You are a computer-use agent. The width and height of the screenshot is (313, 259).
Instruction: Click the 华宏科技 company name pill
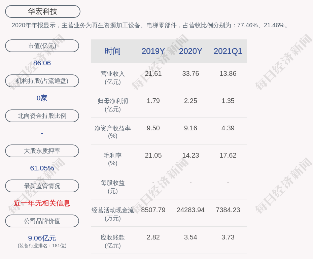click(x=43, y=11)
